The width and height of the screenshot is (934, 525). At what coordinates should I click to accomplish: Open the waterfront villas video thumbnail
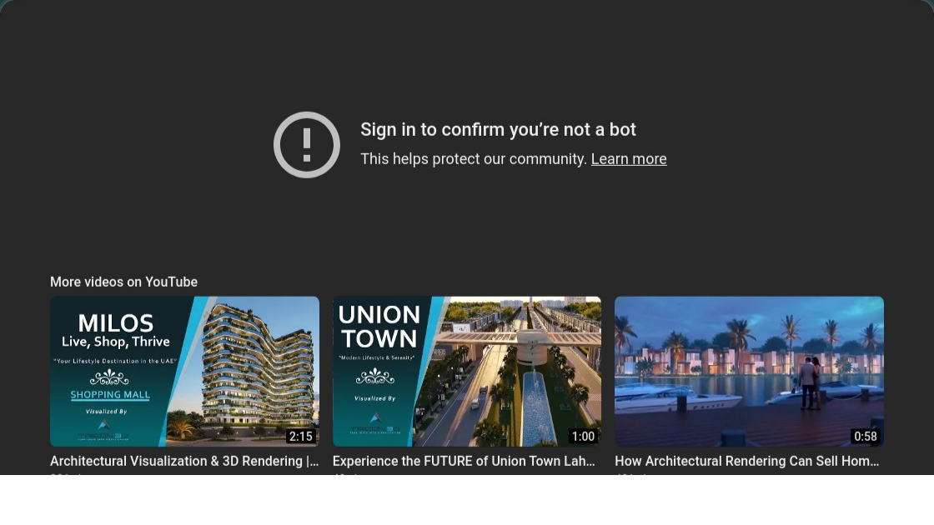coord(749,371)
